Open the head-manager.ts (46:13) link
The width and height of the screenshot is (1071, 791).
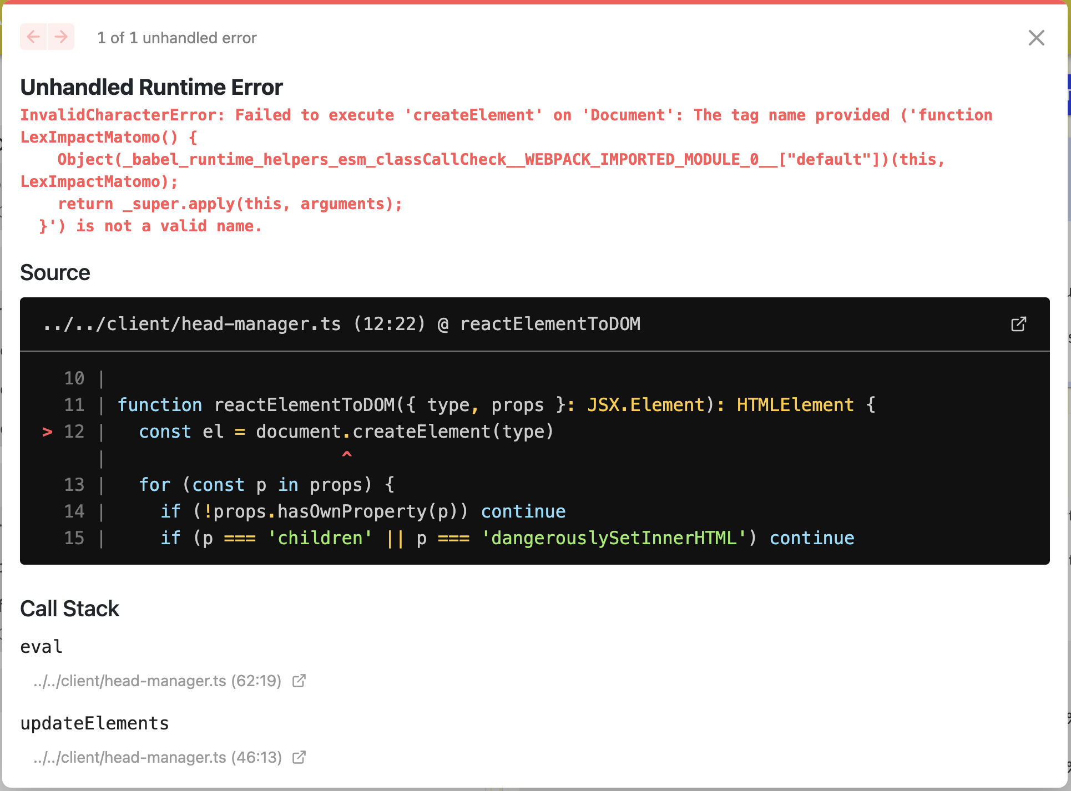click(158, 757)
